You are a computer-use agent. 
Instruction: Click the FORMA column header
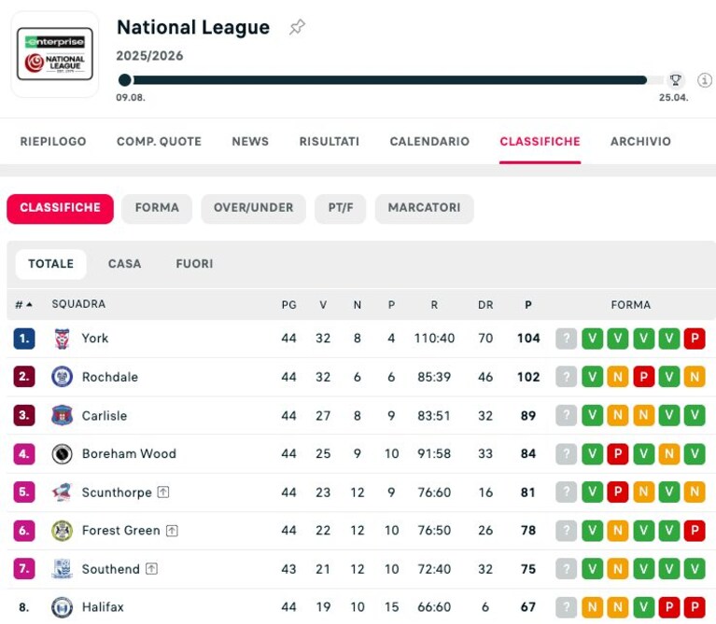[631, 305]
